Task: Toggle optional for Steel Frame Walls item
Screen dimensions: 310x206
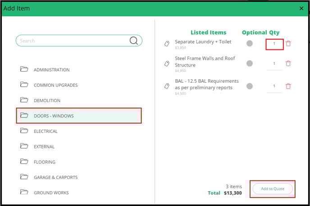Action: click(x=250, y=63)
